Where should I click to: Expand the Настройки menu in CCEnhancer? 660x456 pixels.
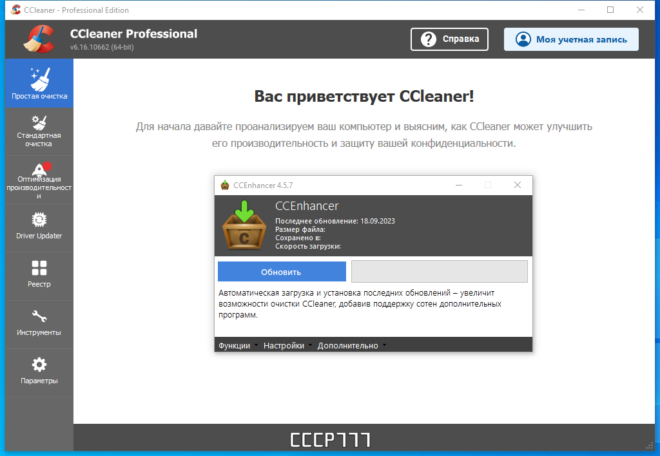tap(287, 345)
